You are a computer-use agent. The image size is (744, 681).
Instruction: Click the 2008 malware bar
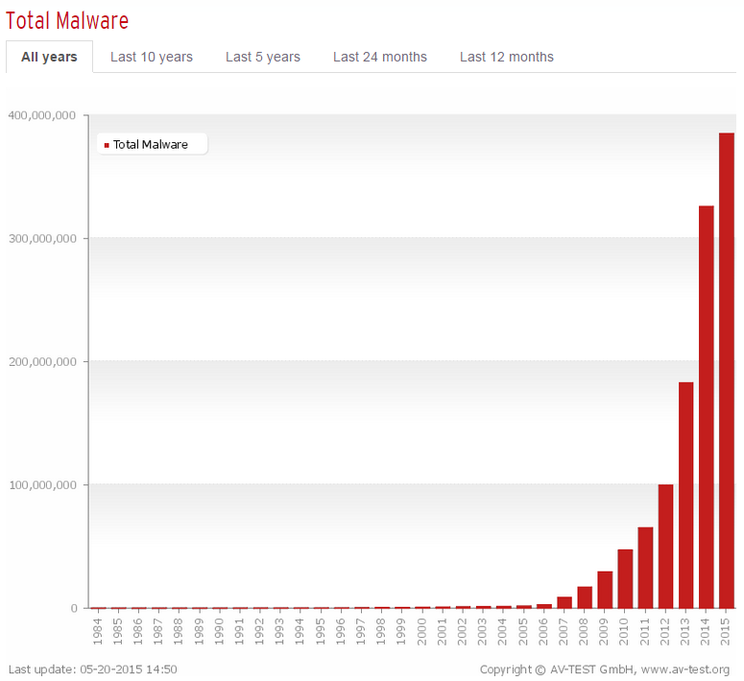(x=585, y=597)
